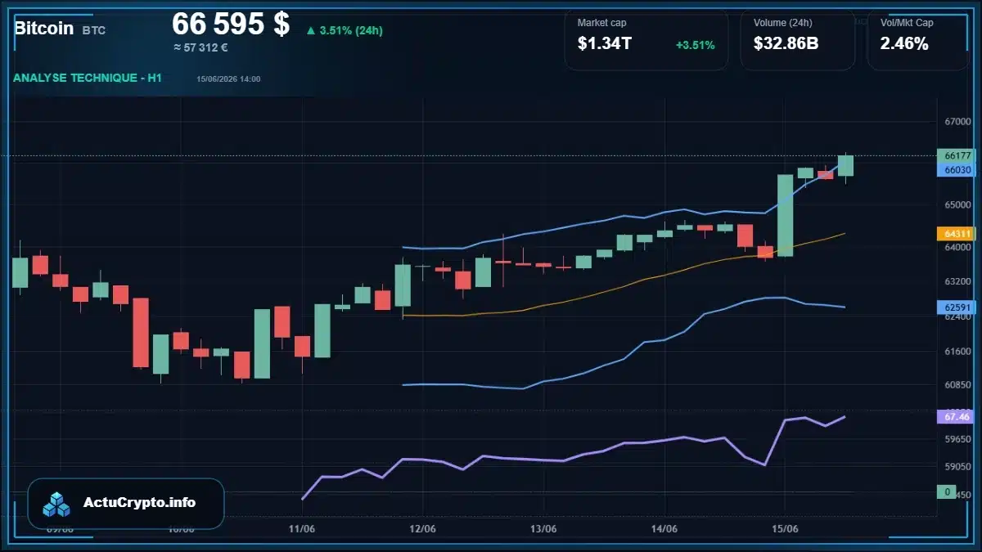Click the 66 595 $ price
This screenshot has height=552, width=982.
coord(231,24)
